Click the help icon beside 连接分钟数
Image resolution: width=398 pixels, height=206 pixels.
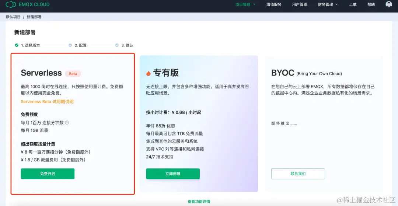[x=67, y=123]
